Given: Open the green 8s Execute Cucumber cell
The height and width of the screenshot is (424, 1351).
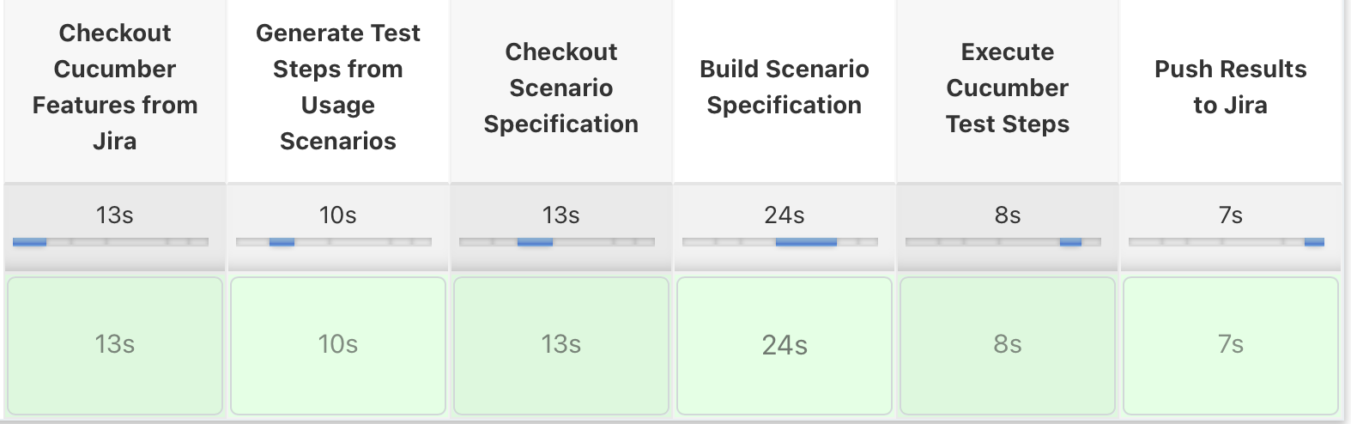Looking at the screenshot, I should coord(1008,345).
